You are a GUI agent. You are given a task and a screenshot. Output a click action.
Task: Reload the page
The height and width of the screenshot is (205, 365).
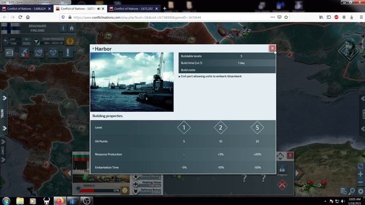coord(21,17)
